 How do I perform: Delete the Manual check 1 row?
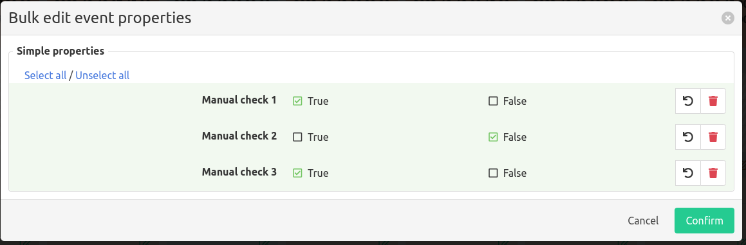tap(713, 101)
